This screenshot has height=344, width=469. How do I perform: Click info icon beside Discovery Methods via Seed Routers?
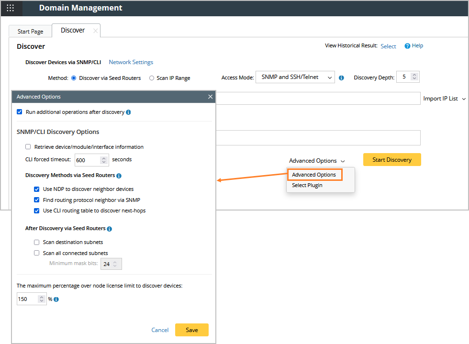[119, 176]
